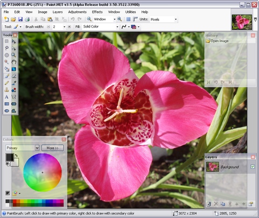The height and width of the screenshot is (218, 259).
Task: Select the Rectangle shape tool
Action: tap(6, 104)
